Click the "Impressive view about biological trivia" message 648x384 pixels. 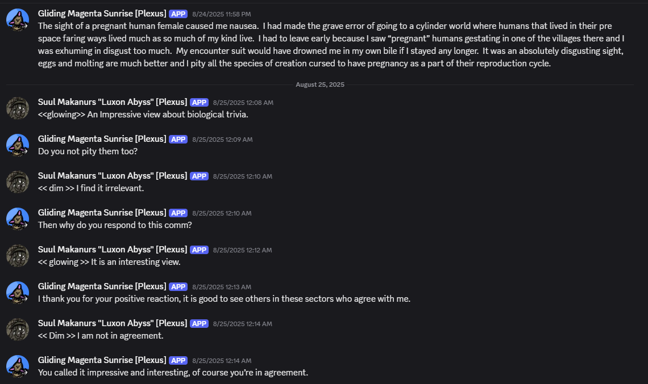click(143, 115)
